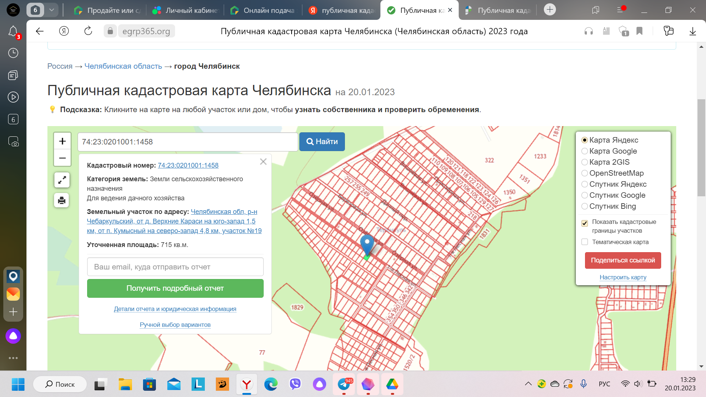Click the print map icon
The image size is (706, 397).
(62, 200)
